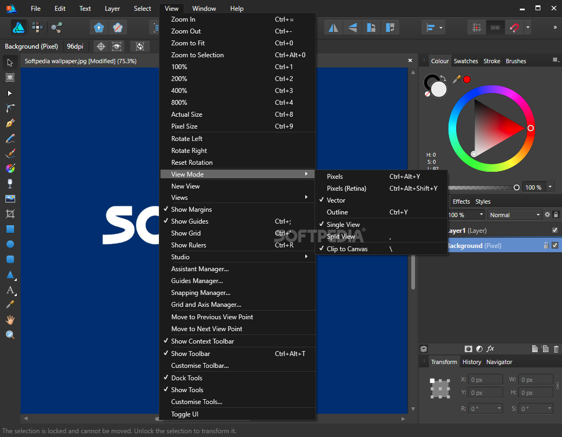
Task: Choose Split View mode
Action: (381, 237)
